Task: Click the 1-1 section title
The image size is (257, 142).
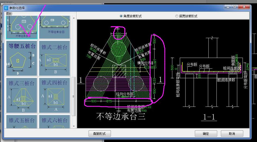Action: tap(209, 117)
